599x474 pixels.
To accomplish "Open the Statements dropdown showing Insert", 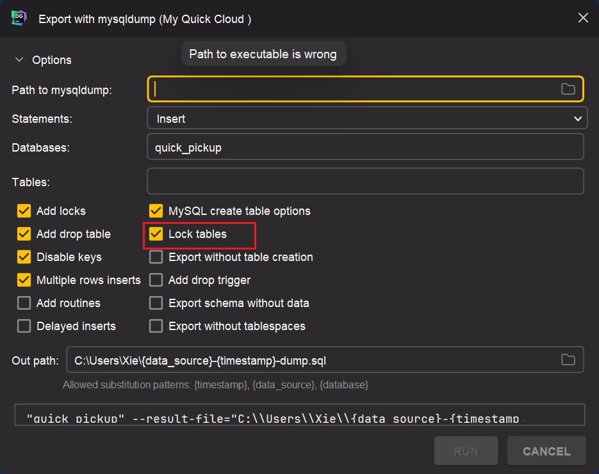I will [367, 118].
